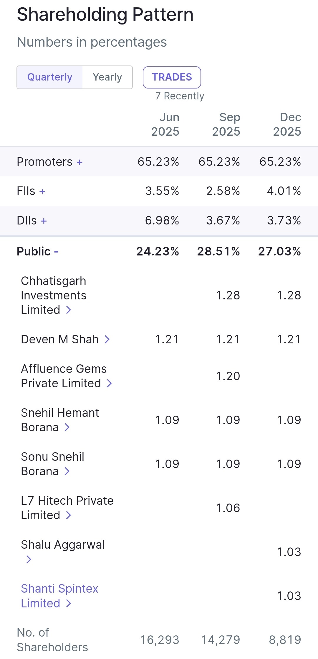Expand the DIIs breakdown
The height and width of the screenshot is (659, 318).
pos(44,221)
